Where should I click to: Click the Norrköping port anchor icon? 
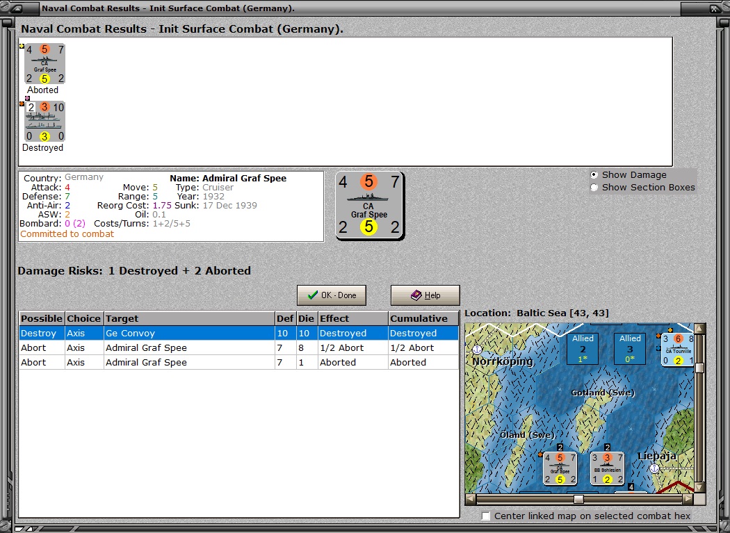(477, 349)
